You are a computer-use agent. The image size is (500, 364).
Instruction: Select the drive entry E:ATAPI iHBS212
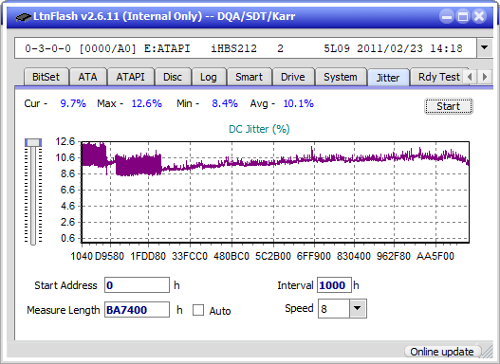click(x=246, y=48)
